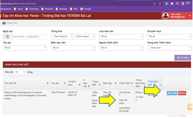Expand the Tác giả dropdown
The height and width of the screenshot is (118, 193).
click(25, 48)
